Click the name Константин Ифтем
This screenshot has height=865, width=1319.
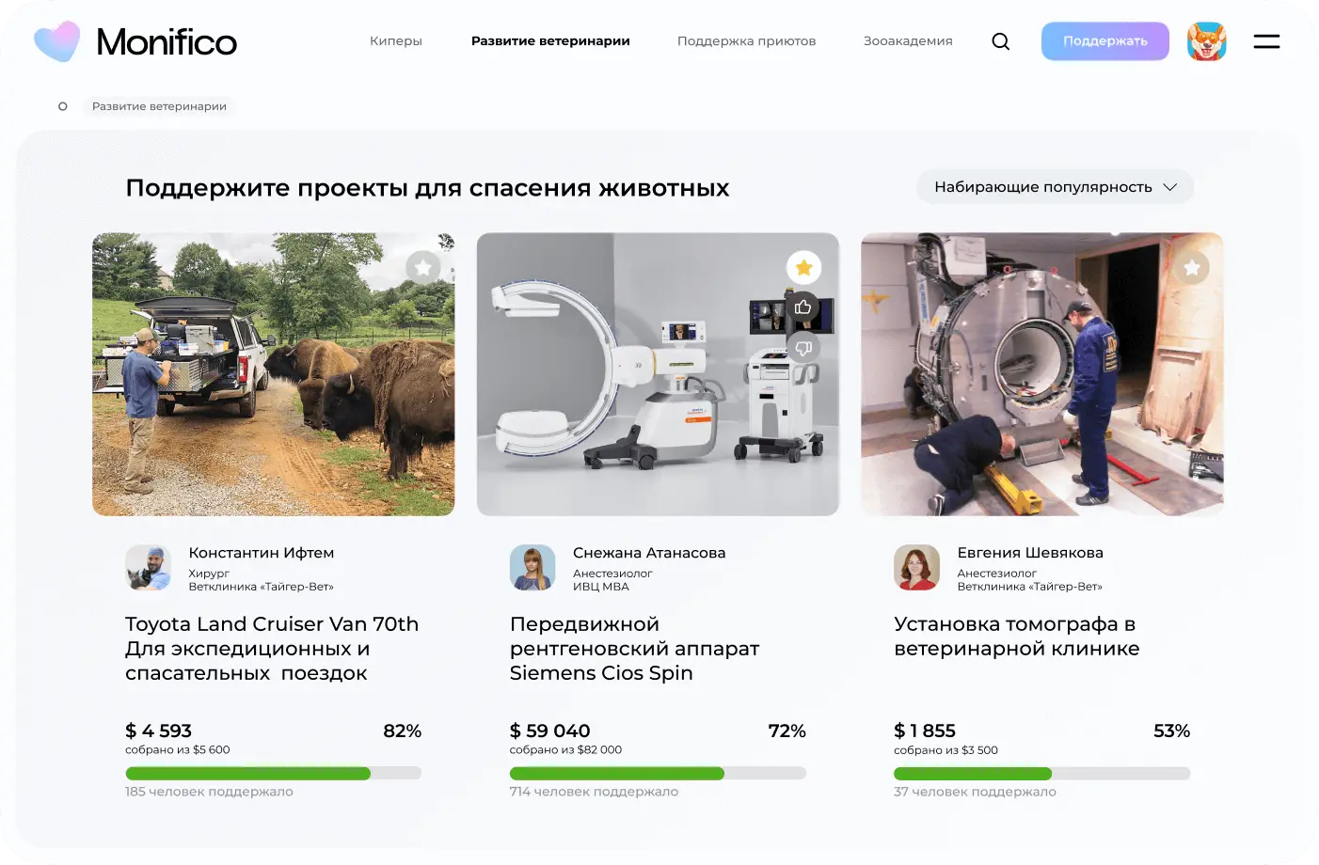pyautogui.click(x=262, y=553)
